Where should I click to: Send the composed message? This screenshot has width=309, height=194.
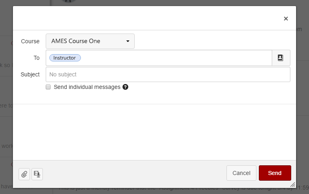(x=275, y=173)
